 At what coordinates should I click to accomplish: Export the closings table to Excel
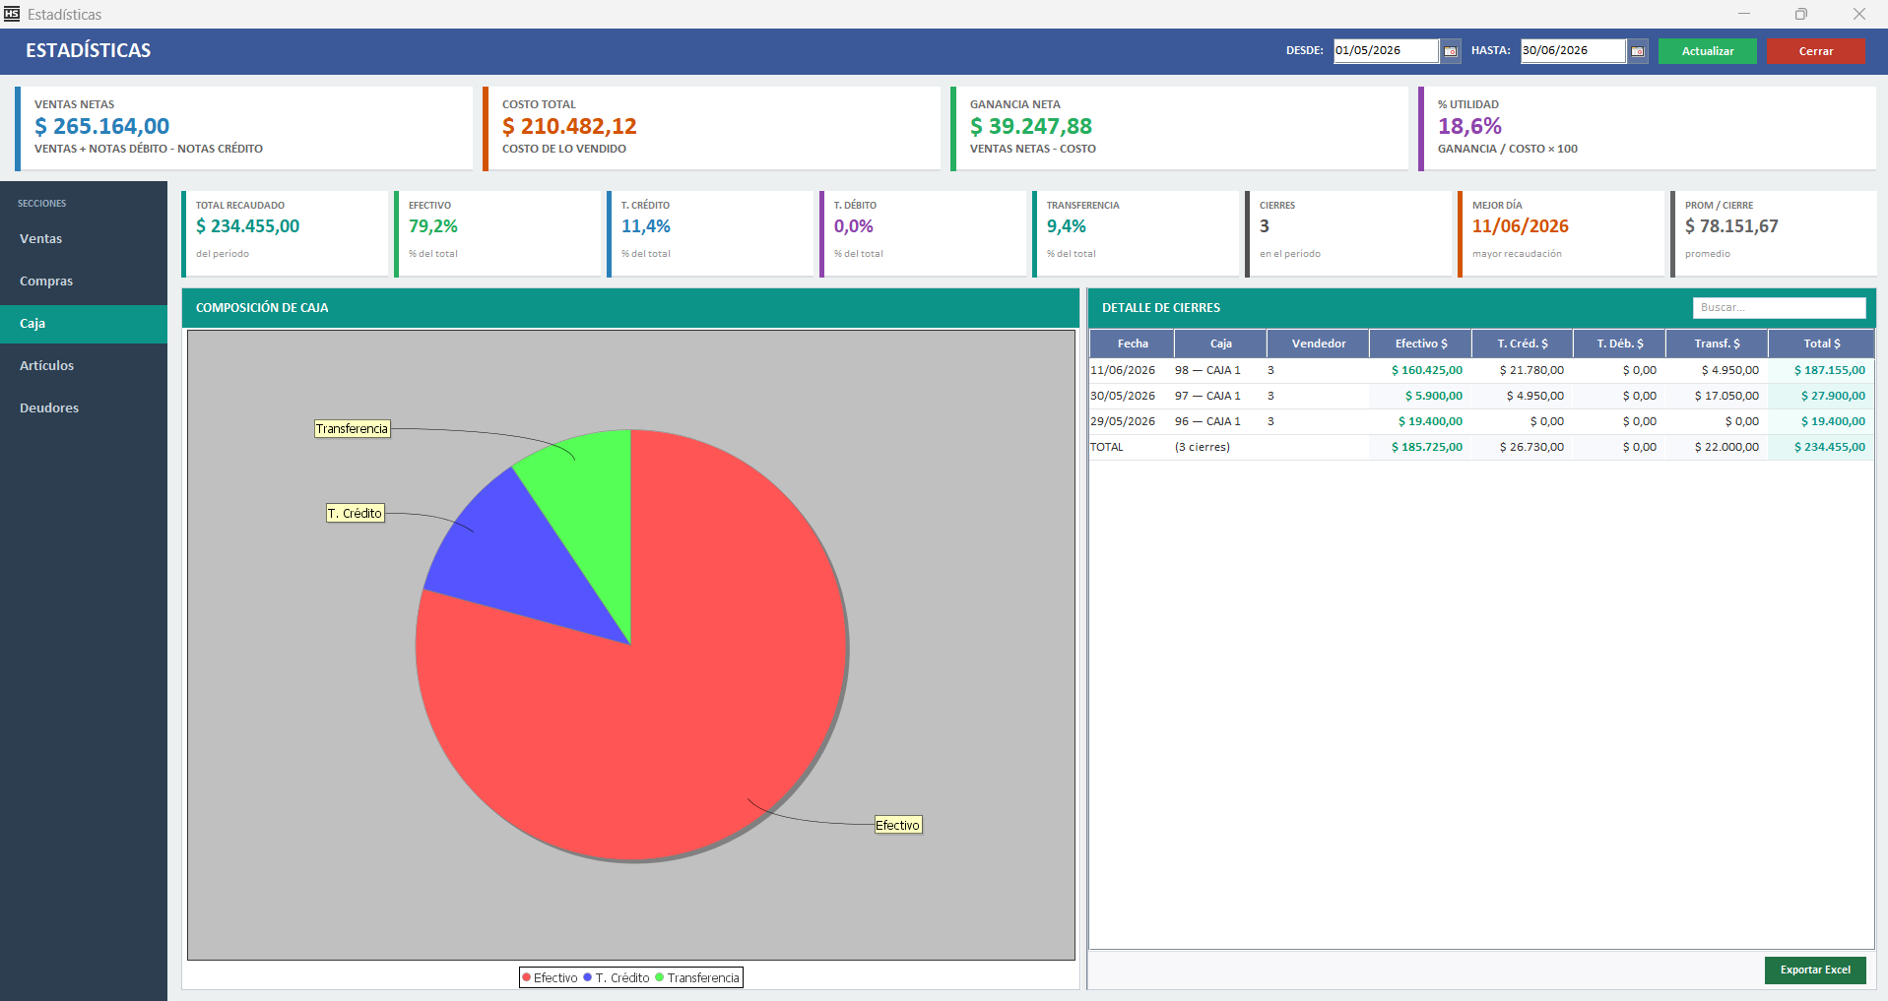pos(1815,970)
